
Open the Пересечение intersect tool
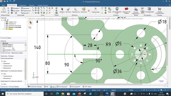(95, 9)
